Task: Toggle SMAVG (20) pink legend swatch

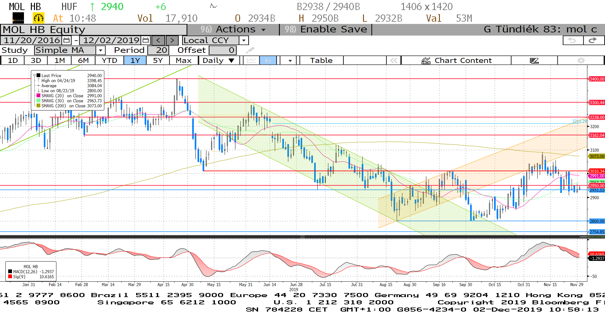Action: (38, 96)
